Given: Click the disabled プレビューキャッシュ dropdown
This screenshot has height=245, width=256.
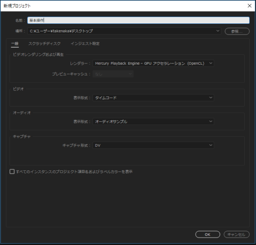Looking at the screenshot, I should 113,74.
